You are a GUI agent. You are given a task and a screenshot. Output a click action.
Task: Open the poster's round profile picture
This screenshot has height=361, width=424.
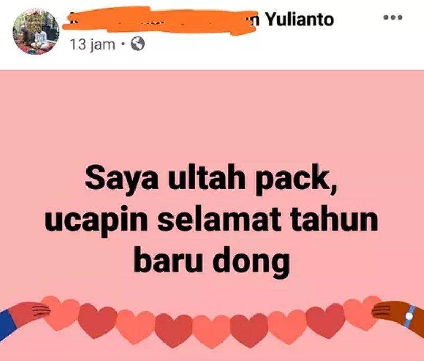click(x=36, y=31)
